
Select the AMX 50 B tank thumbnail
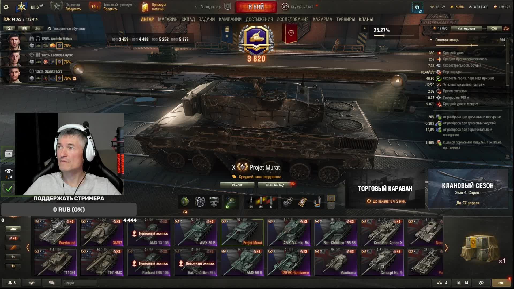242,263
